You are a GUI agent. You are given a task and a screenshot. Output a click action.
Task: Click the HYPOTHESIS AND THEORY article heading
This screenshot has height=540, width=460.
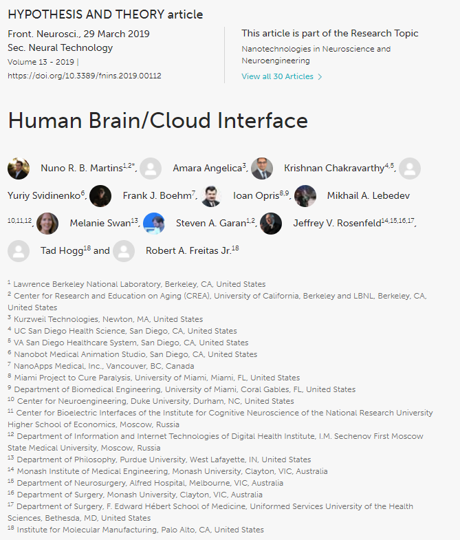[105, 14]
